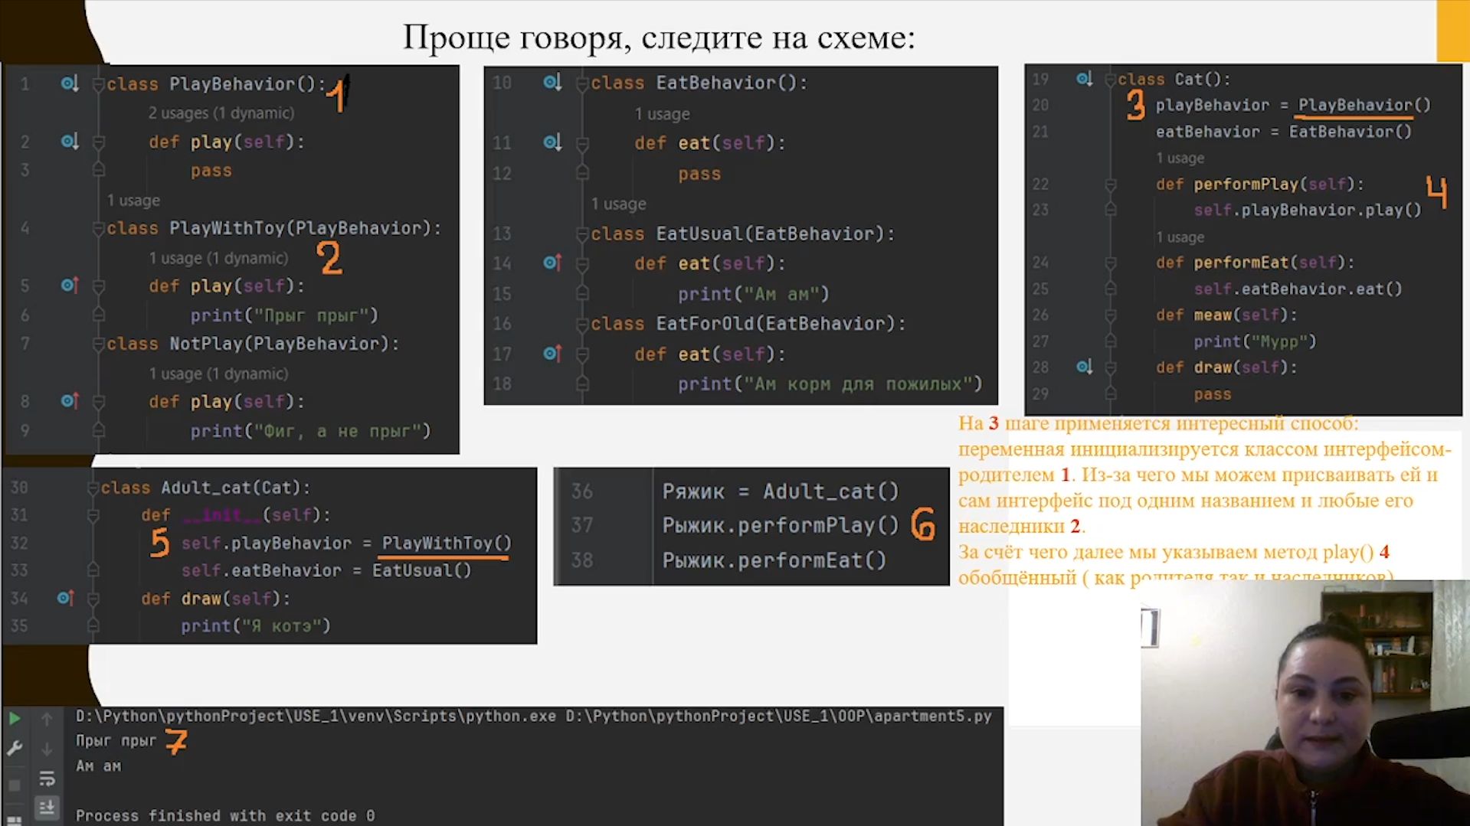Screen dimensions: 1470x826
Task: Collapse the performPlay method fold on line 22
Action: [x=1110, y=184]
